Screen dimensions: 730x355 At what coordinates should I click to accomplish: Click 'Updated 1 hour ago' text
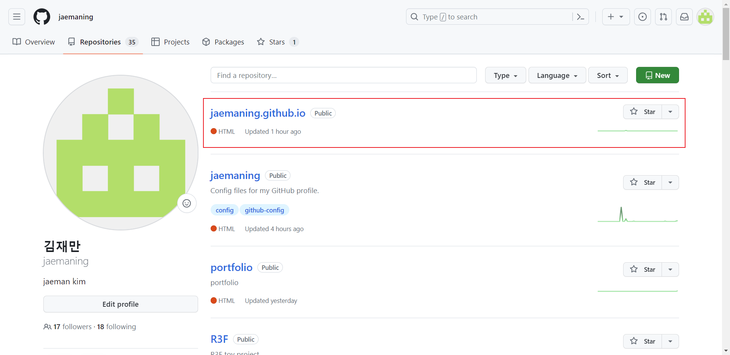[x=273, y=132]
